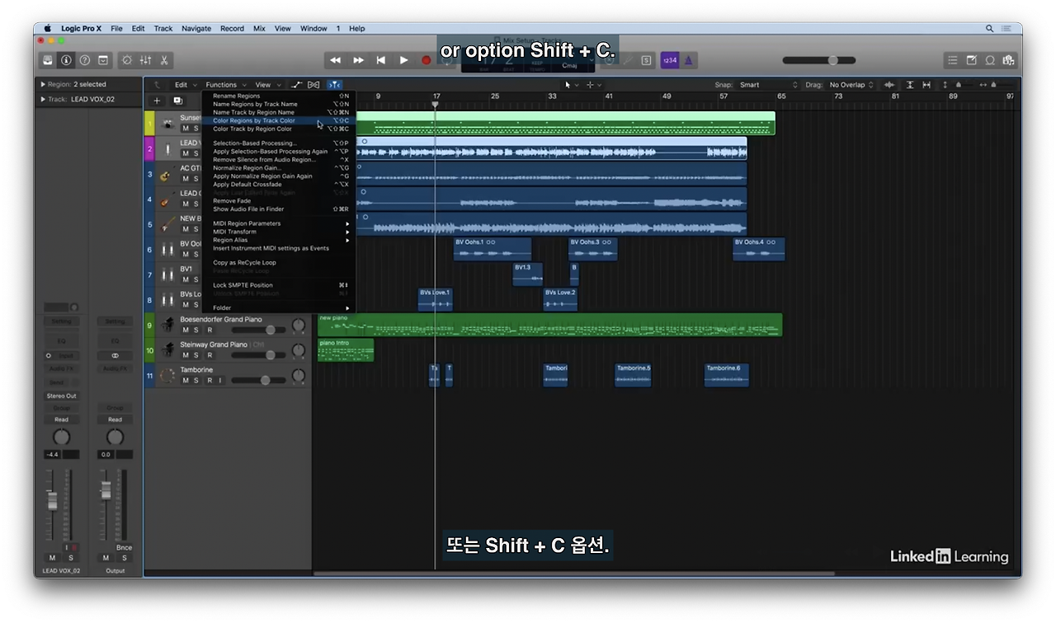1056x623 pixels.
Task: Open Quick Help question mark icon
Action: [x=84, y=60]
